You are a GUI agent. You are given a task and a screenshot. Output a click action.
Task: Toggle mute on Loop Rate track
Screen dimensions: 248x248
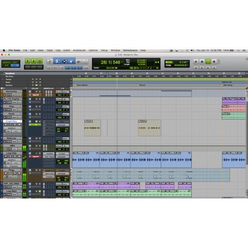pyautogui.click(x=19, y=156)
